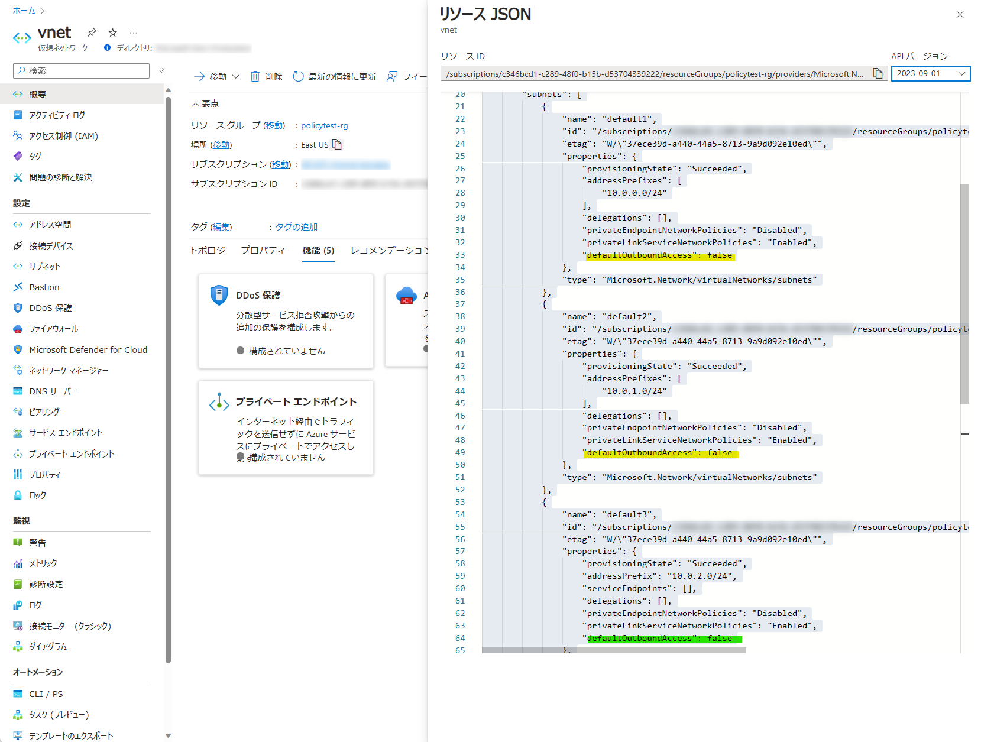Open サブネット settings

[44, 267]
